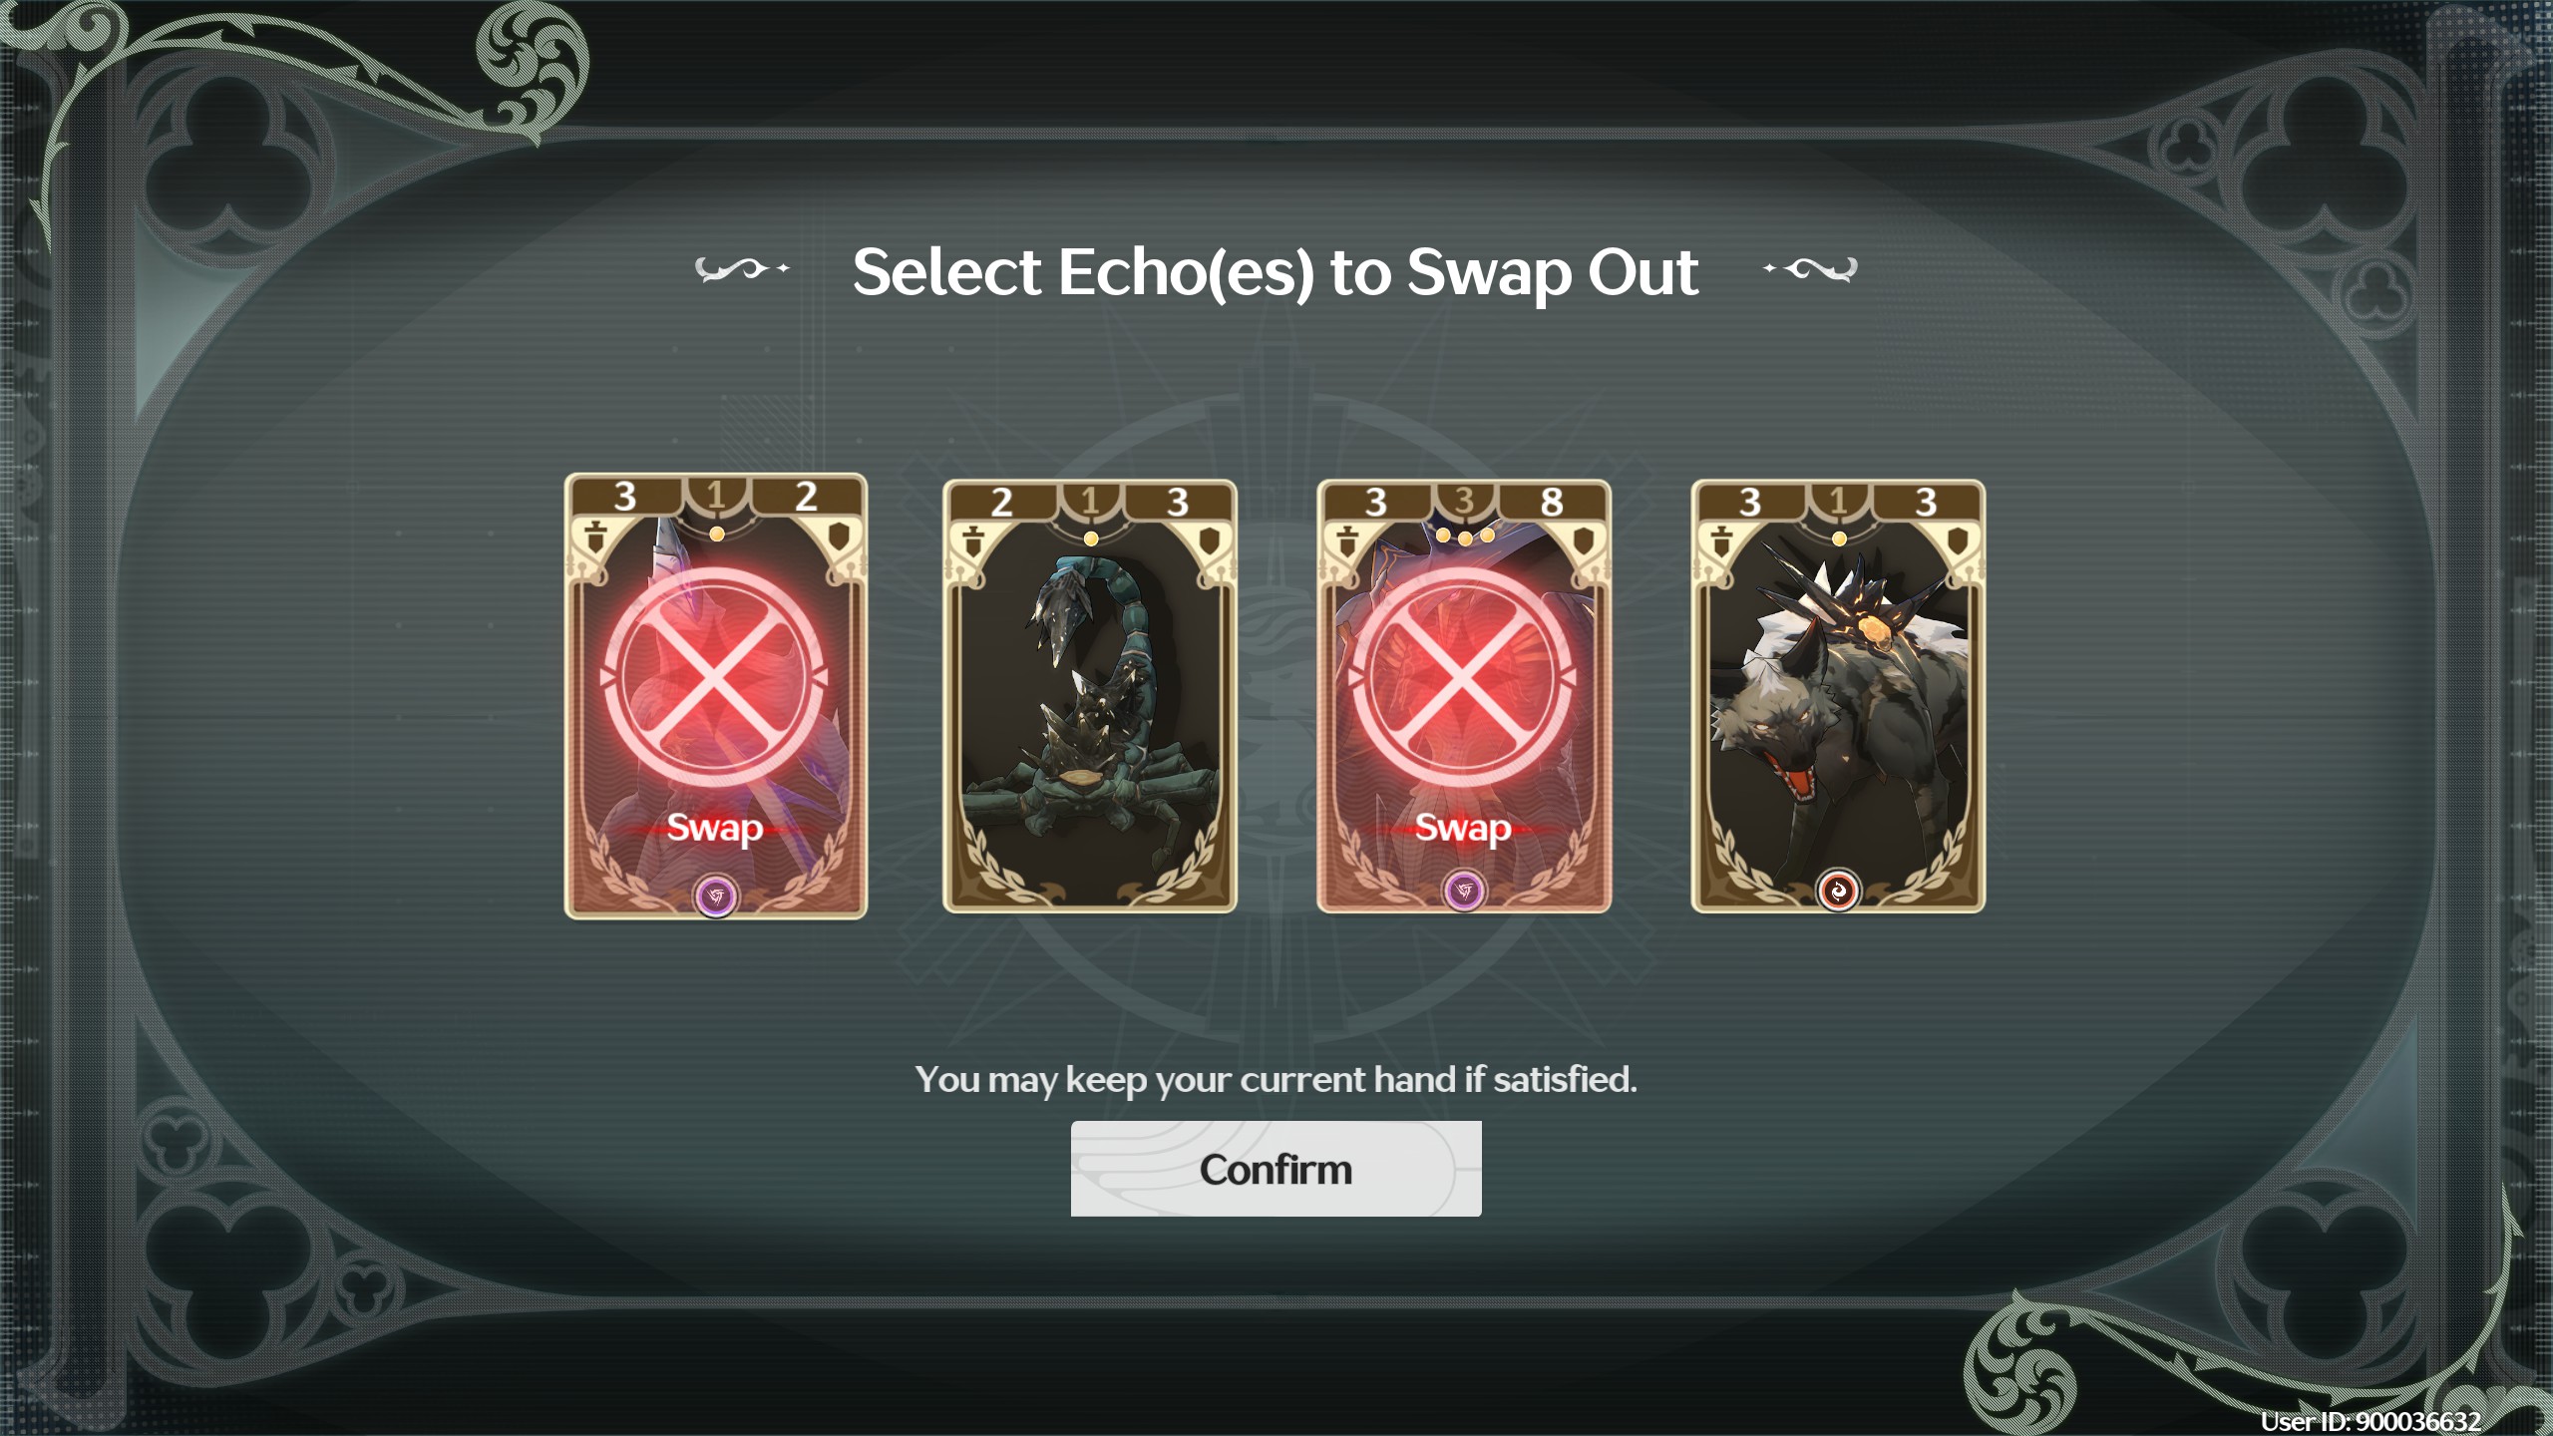The image size is (2553, 1436).
Task: Click the Swap label on first card
Action: pyautogui.click(x=714, y=828)
